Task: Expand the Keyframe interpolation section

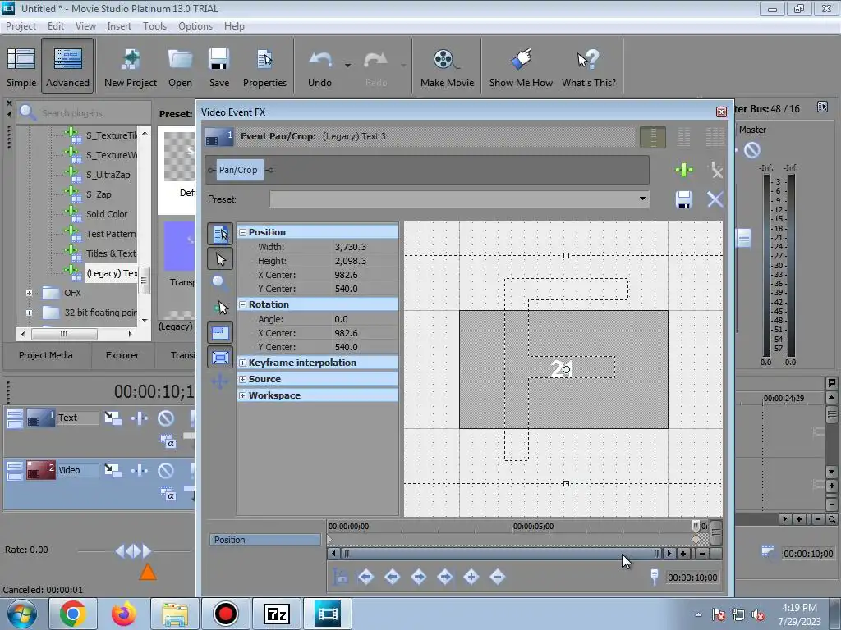Action: pyautogui.click(x=242, y=363)
